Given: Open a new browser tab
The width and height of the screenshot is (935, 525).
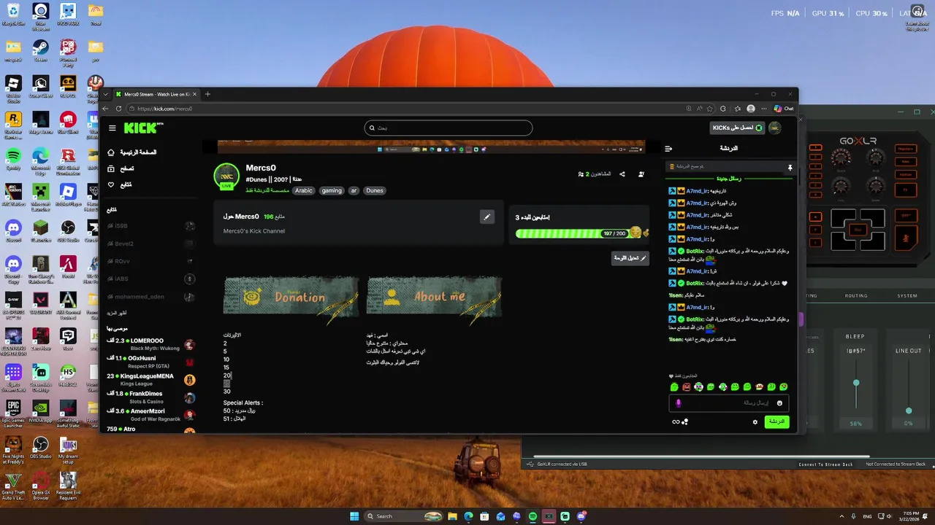Looking at the screenshot, I should pos(207,94).
